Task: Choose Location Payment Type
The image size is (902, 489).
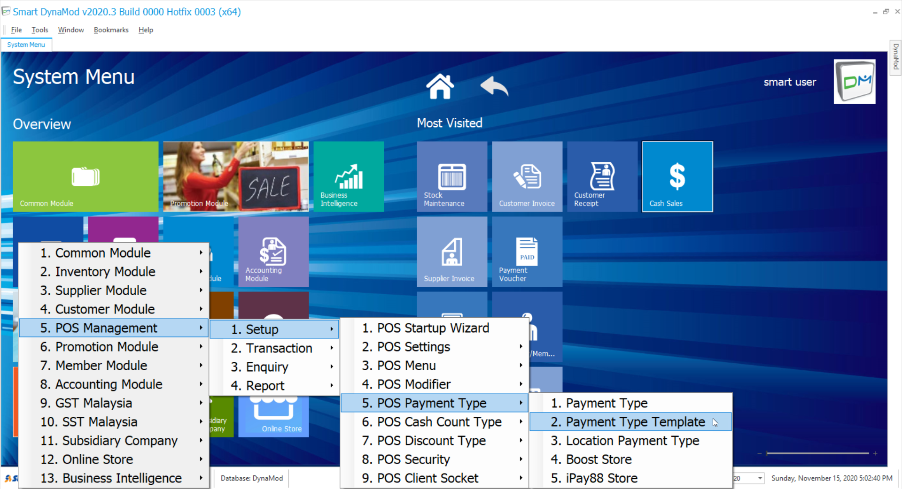Action: [631, 440]
